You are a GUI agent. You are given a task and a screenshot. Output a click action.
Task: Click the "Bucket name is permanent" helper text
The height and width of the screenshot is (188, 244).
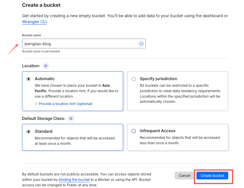tap(41, 52)
